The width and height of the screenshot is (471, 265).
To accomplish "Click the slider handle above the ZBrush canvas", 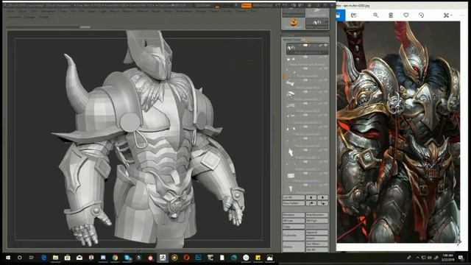I will pyautogui.click(x=85, y=27).
